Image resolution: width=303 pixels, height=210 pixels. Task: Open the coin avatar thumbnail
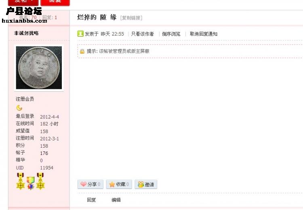coord(39,68)
